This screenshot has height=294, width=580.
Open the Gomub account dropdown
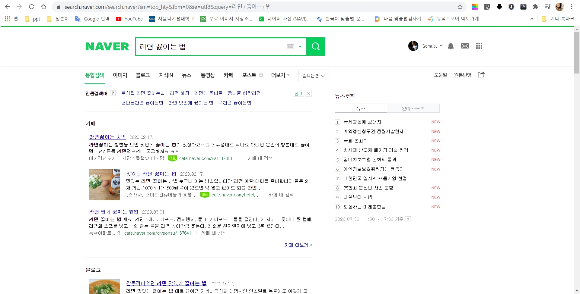point(432,46)
